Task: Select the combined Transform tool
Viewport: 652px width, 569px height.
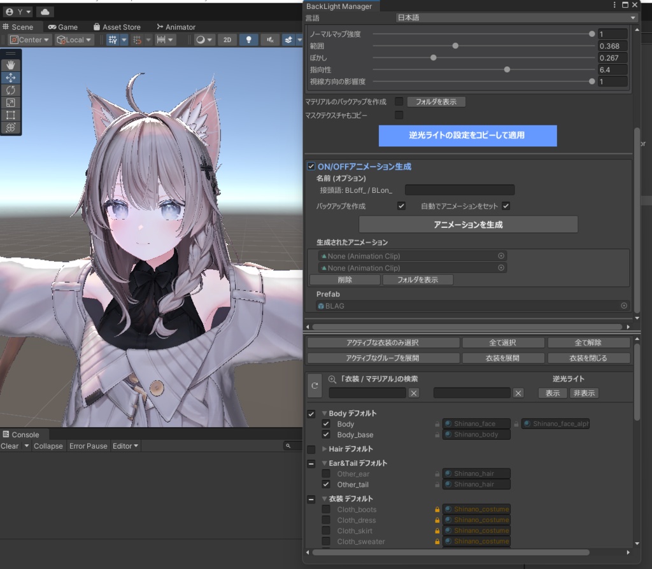Action: point(11,127)
